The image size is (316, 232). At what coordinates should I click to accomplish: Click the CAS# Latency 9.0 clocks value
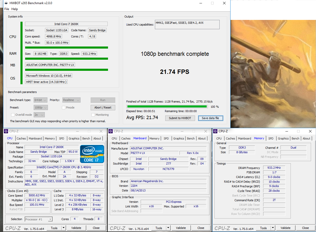point(274,177)
